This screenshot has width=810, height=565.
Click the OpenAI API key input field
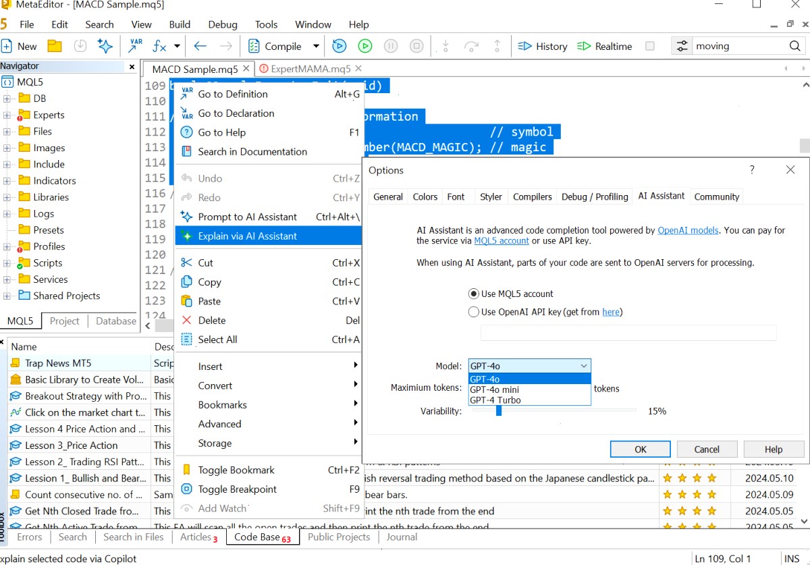pos(628,333)
